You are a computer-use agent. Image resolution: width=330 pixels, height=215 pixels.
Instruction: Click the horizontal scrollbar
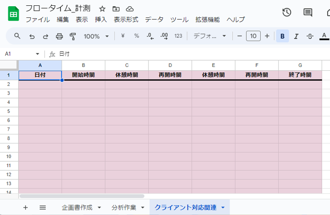point(82,196)
